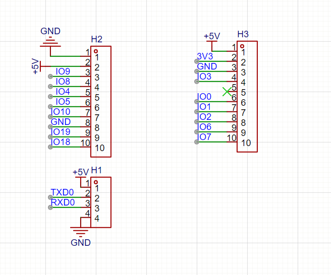Viewport: 331px width, 275px height.
Task: Click the green no-connect X on H3
Action: [x=228, y=92]
